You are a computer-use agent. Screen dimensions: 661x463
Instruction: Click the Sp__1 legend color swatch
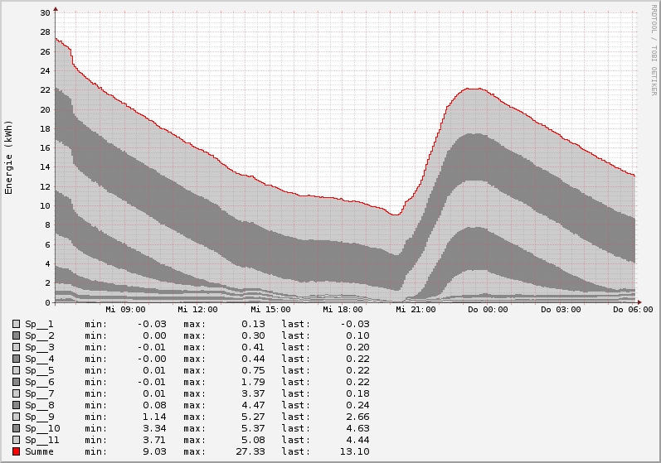click(16, 324)
